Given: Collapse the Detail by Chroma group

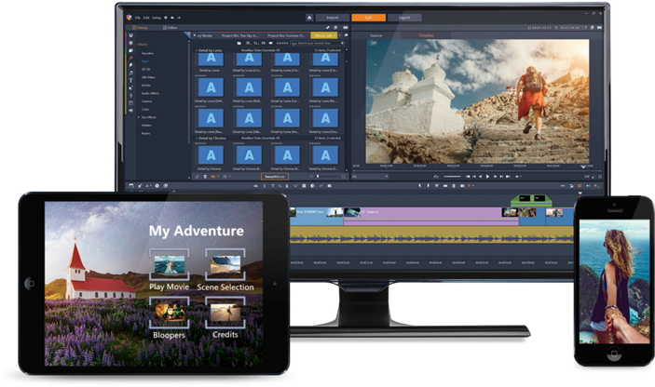Looking at the screenshot, I should point(197,138).
